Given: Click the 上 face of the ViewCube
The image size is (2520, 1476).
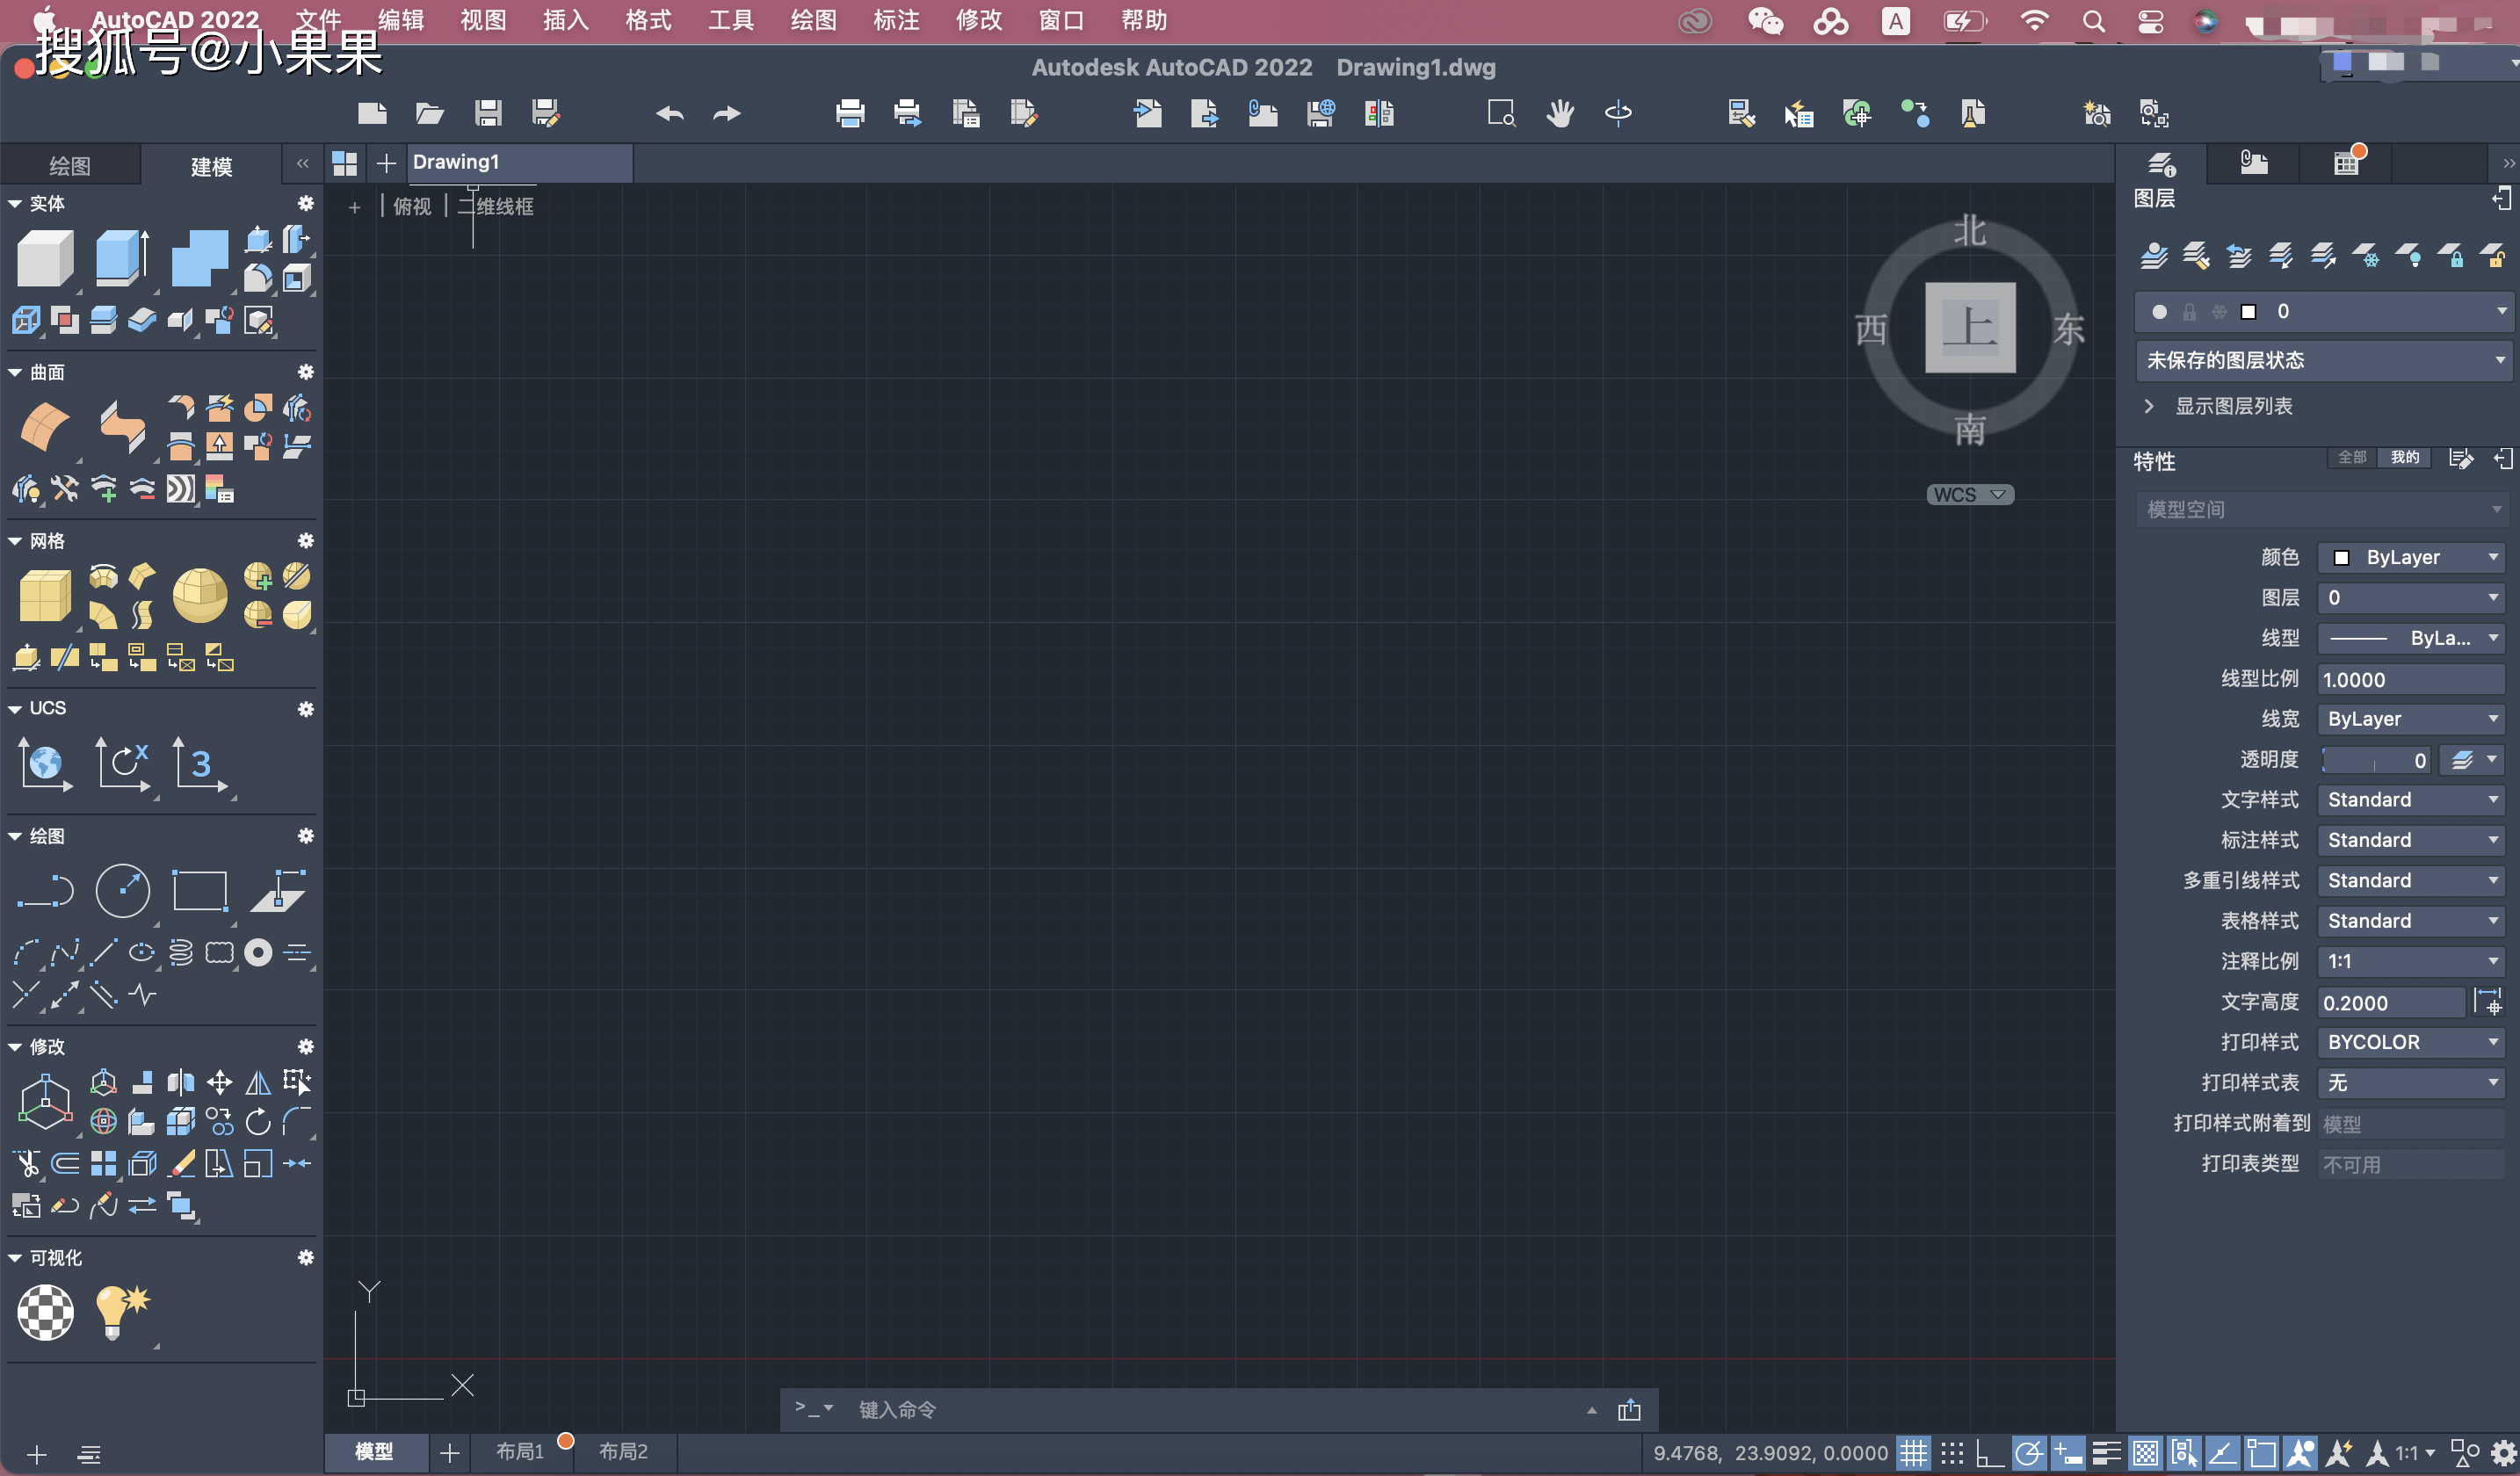Looking at the screenshot, I should 1969,328.
